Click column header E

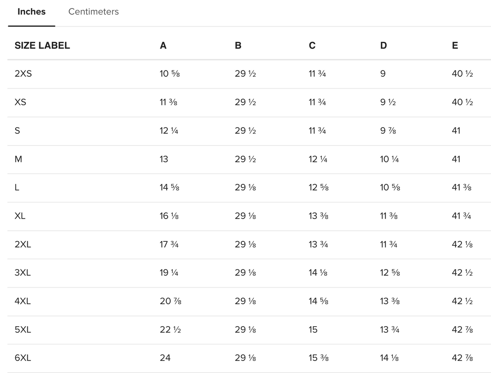click(455, 46)
